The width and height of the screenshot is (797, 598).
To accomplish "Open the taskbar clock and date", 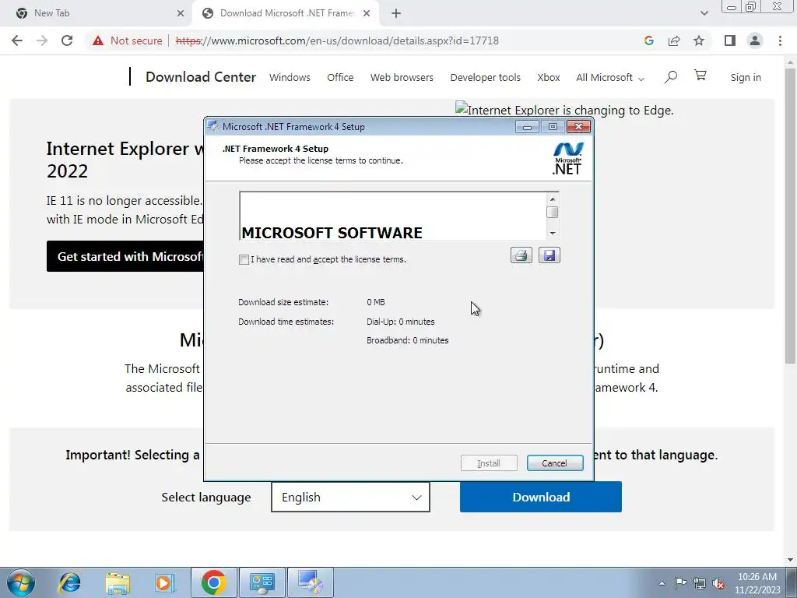I will tap(757, 583).
